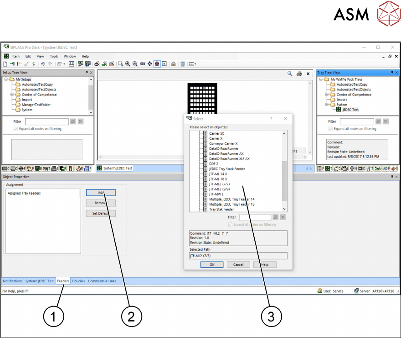Click the Filter field in Tray Tree View
This screenshot has width=401, height=338.
pos(357,121)
